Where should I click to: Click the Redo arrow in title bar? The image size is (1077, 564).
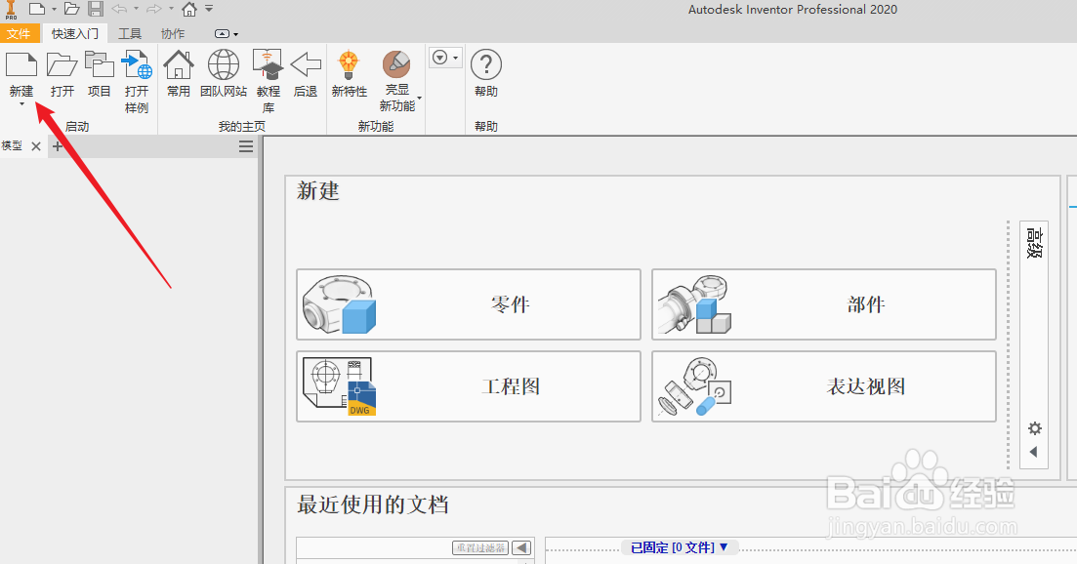tap(154, 9)
